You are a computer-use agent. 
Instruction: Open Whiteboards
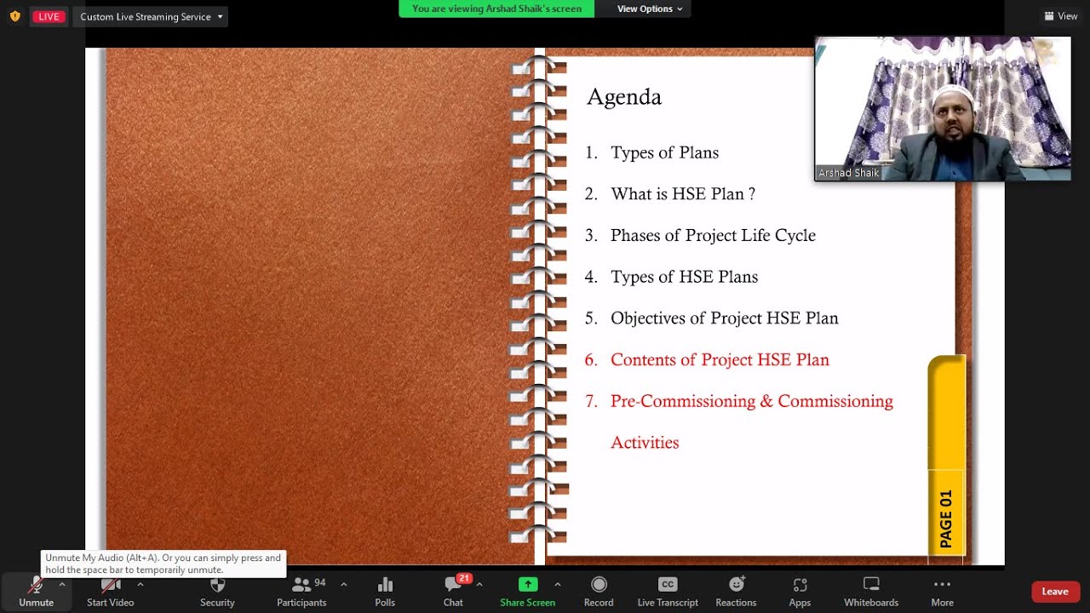[x=871, y=592]
